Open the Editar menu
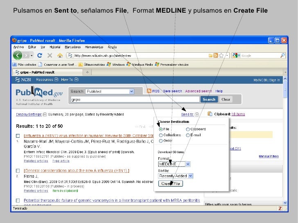This screenshot has height=223, width=298. click(32, 47)
